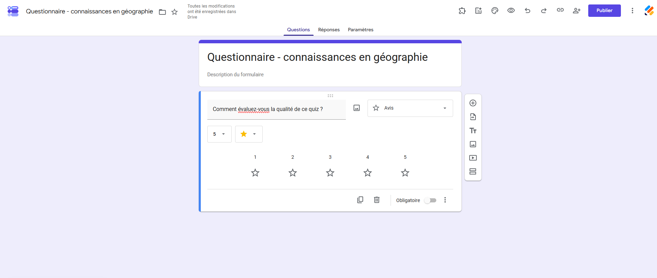Open the Avis question type dropdown
657x278 pixels.
(410, 108)
